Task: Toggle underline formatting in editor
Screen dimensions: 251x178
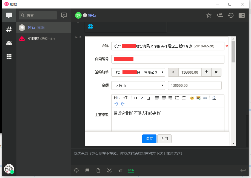Action: (149, 98)
